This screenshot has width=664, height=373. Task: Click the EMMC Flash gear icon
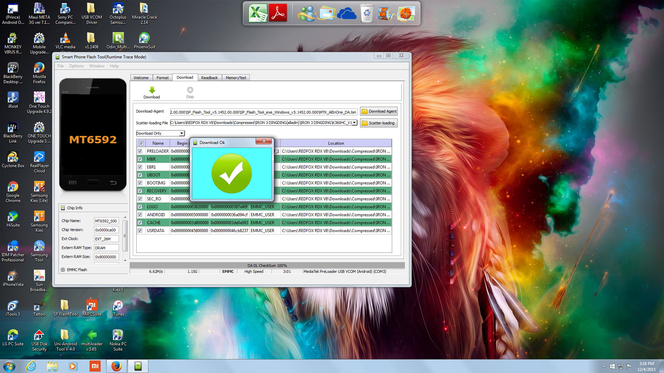pyautogui.click(x=63, y=270)
